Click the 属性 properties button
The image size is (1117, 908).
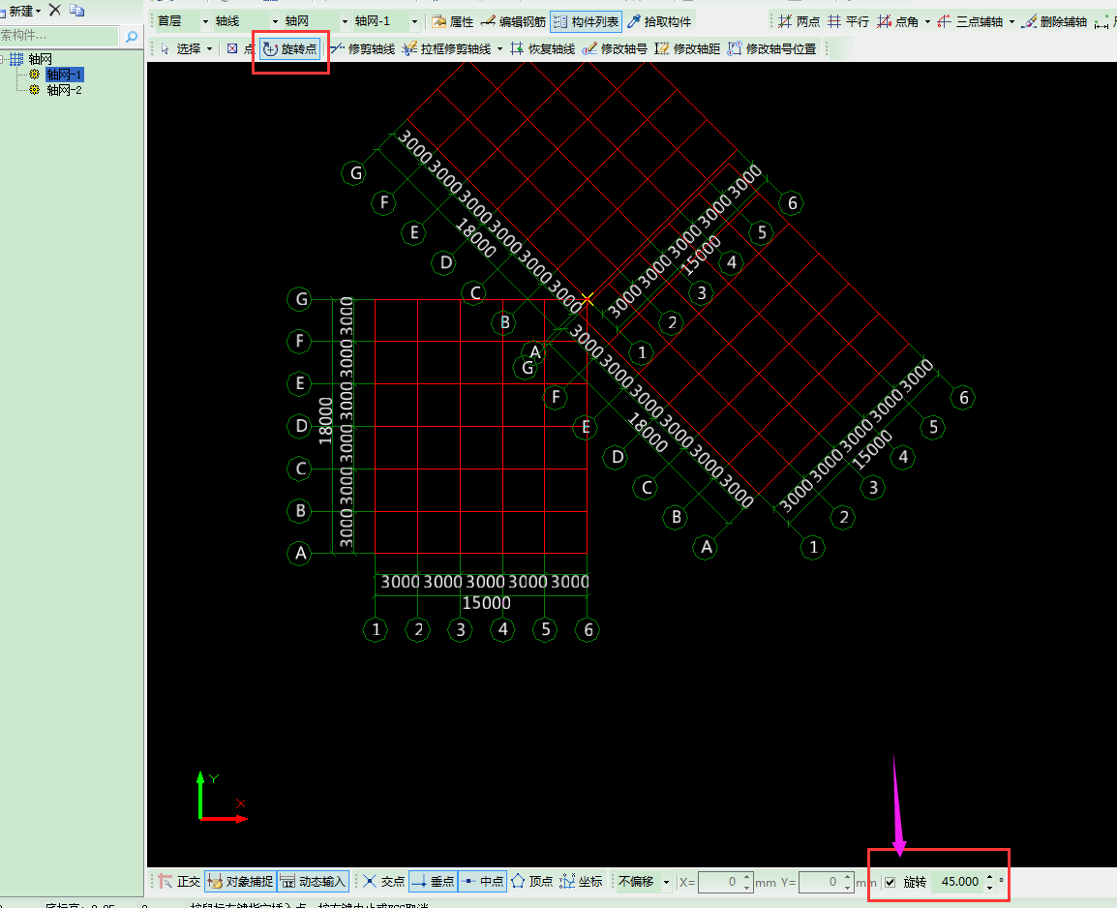pos(453,21)
